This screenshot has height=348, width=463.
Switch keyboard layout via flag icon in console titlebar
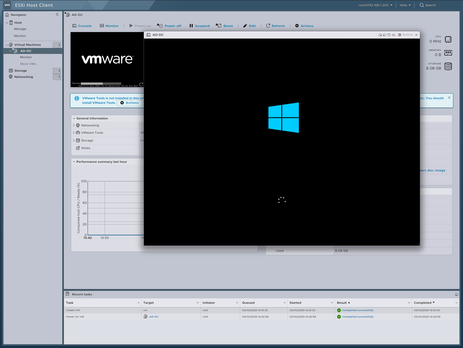coord(394,35)
